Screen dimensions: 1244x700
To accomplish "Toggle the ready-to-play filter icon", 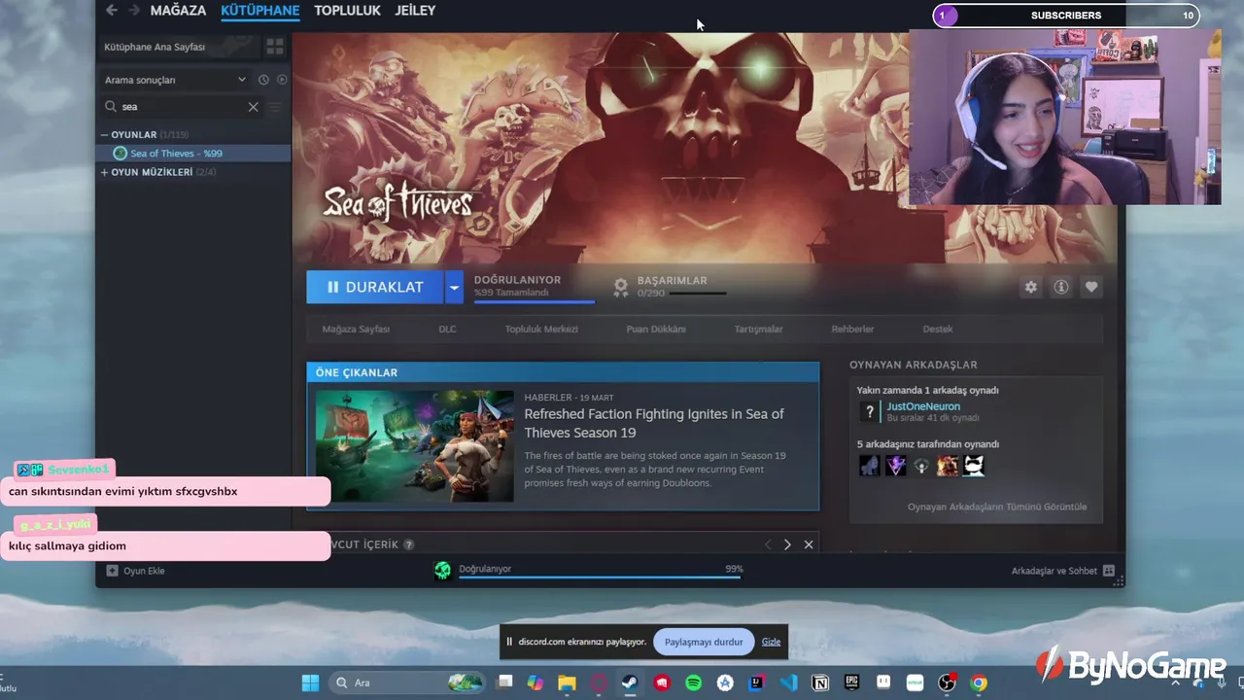I will coord(282,80).
